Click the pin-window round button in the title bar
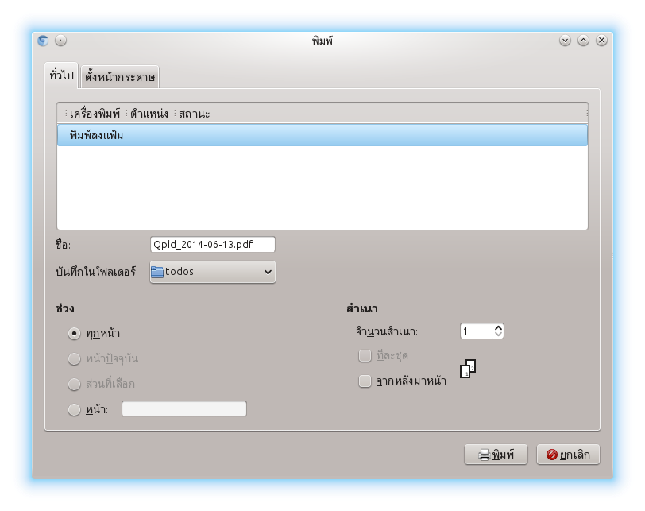 click(x=61, y=41)
